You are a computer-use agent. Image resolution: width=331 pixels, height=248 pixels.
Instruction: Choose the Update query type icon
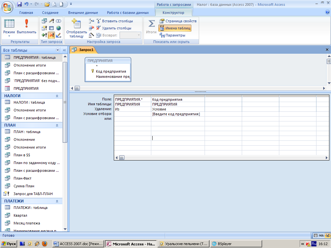click(x=51, y=21)
